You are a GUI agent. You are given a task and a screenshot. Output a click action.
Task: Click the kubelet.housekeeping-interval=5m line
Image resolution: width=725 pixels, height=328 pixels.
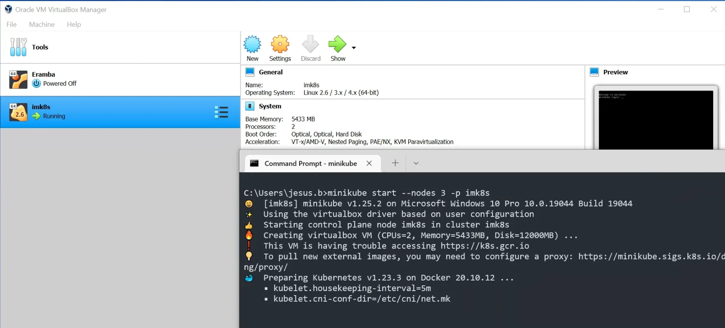click(352, 288)
